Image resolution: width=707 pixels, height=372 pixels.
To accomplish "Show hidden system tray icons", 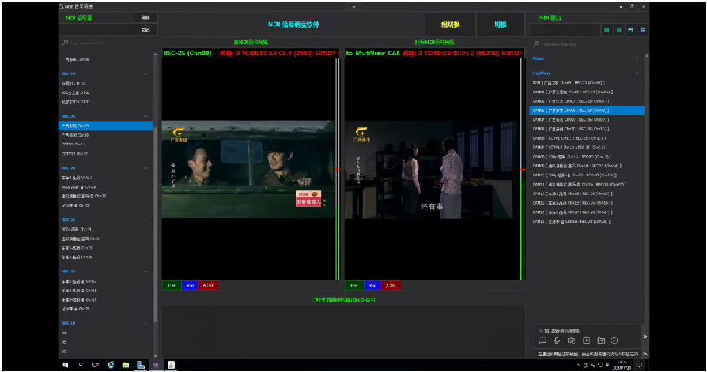I will [579, 365].
